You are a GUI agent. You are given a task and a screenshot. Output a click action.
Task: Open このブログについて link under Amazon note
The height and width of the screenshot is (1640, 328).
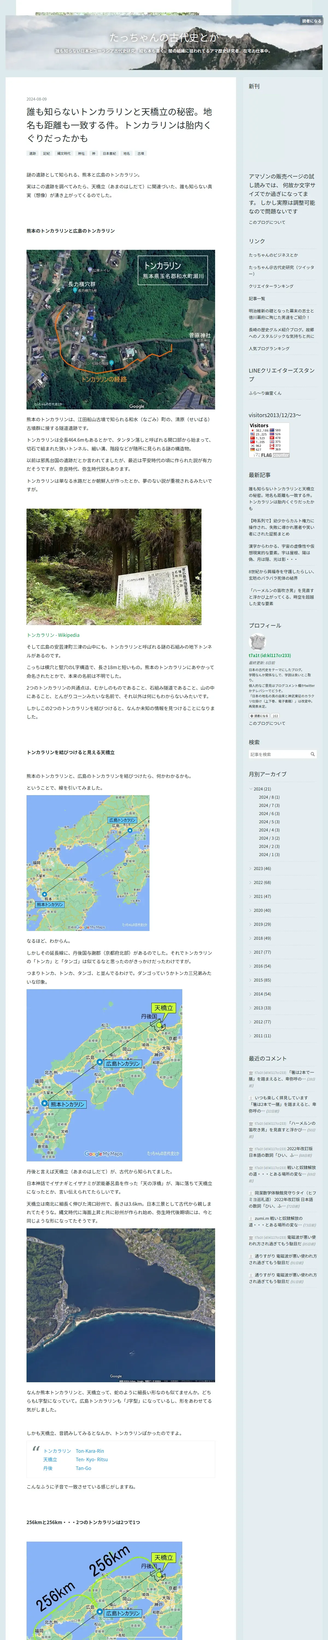click(x=267, y=222)
